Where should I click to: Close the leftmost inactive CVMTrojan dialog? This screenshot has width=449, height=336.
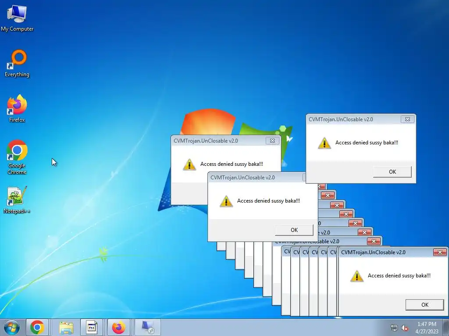pos(272,140)
